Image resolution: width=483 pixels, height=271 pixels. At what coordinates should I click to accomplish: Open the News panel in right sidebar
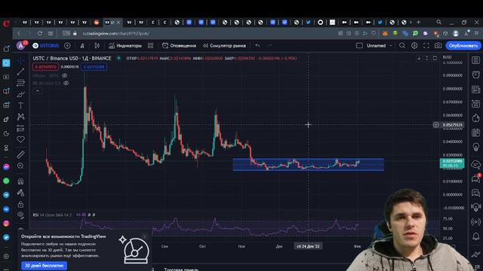pyautogui.click(x=476, y=90)
